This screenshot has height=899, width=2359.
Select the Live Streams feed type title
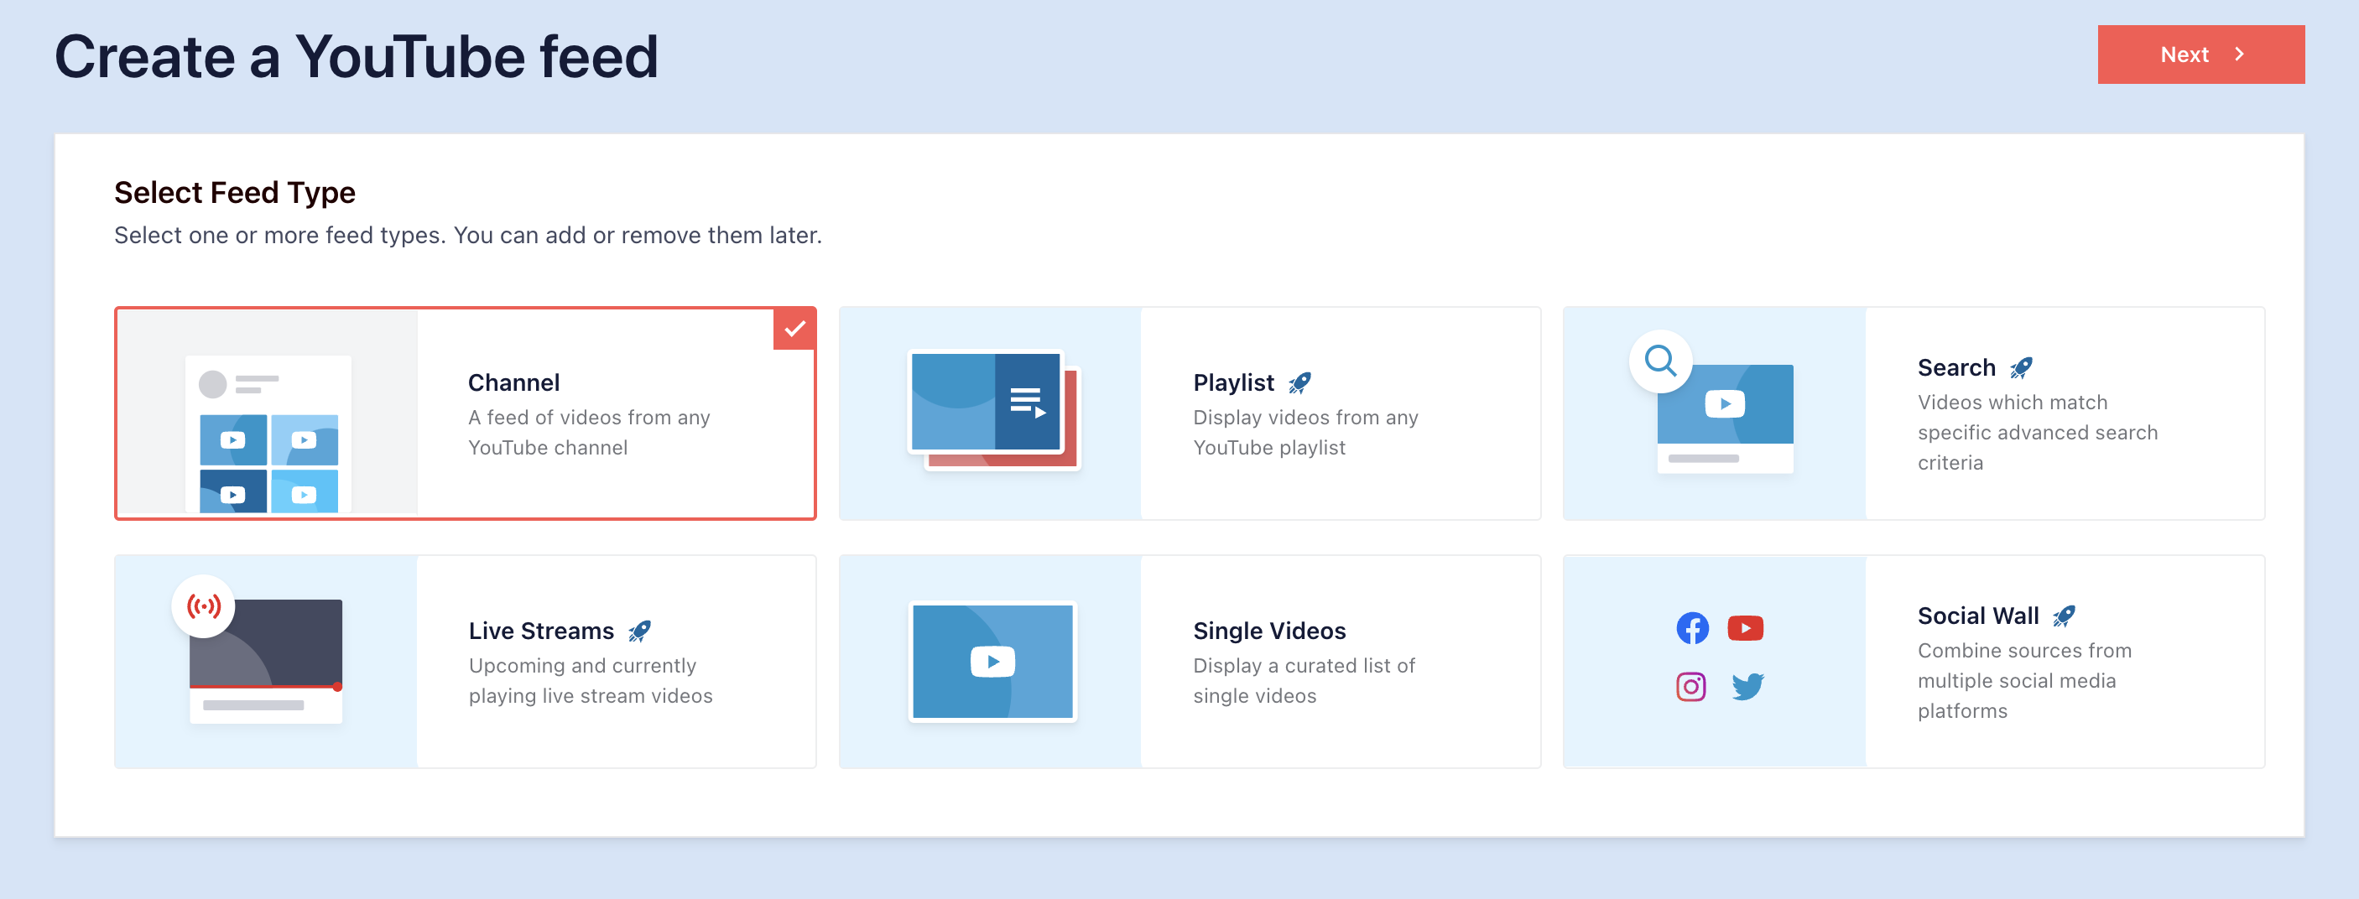(x=541, y=631)
